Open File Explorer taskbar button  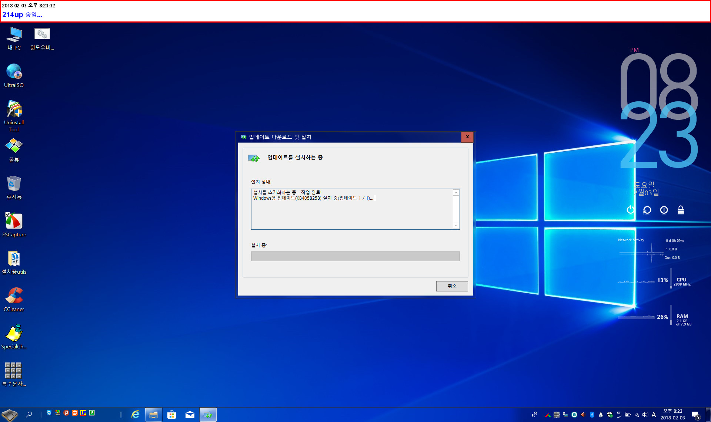tap(153, 415)
